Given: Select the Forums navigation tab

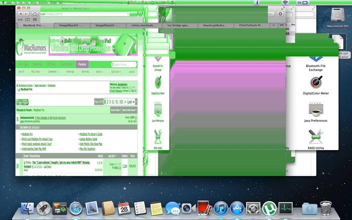Looking at the screenshot, I should point(82,64).
